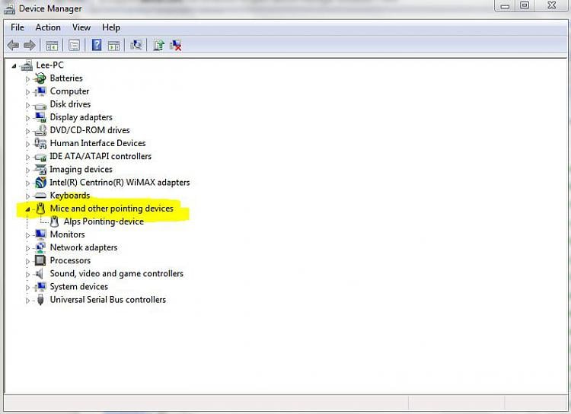Close the Device Manager window

coord(552,5)
